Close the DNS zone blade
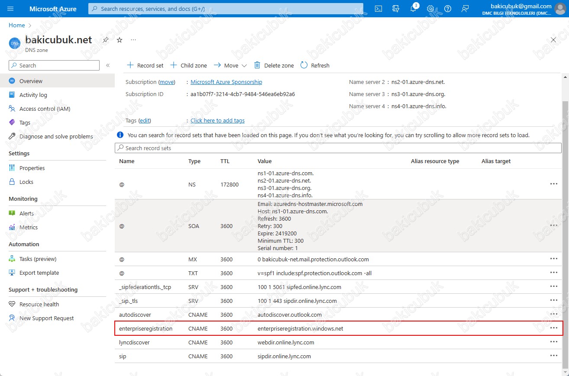Image resolution: width=569 pixels, height=376 pixels. (x=553, y=40)
